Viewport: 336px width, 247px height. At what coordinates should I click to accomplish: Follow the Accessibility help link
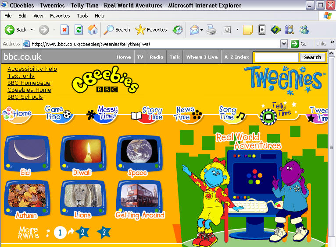(32, 69)
